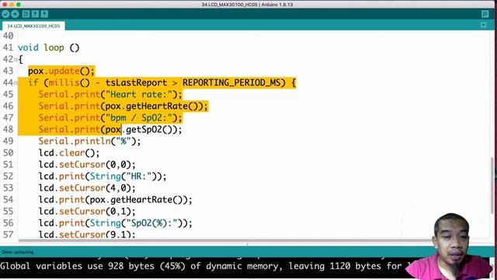The height and width of the screenshot is (280, 497).
Task: Click the 'millis()' call on line 44
Action: click(x=69, y=82)
